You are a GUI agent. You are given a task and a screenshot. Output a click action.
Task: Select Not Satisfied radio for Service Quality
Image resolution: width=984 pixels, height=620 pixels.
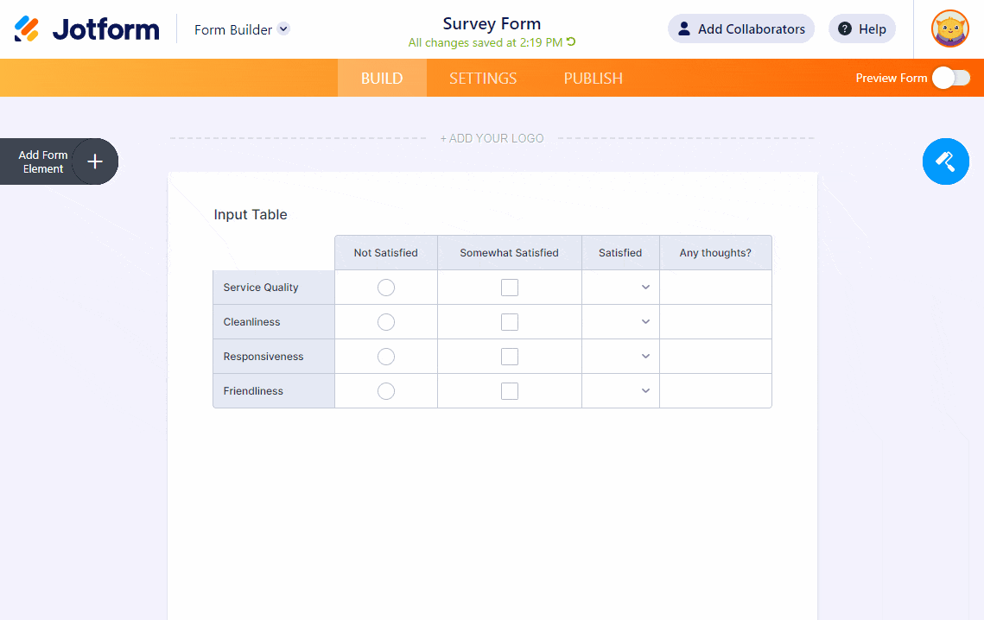click(386, 288)
